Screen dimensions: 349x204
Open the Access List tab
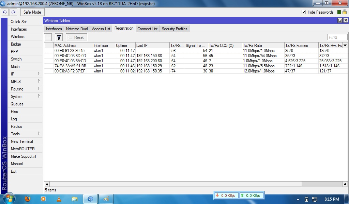tap(101, 29)
